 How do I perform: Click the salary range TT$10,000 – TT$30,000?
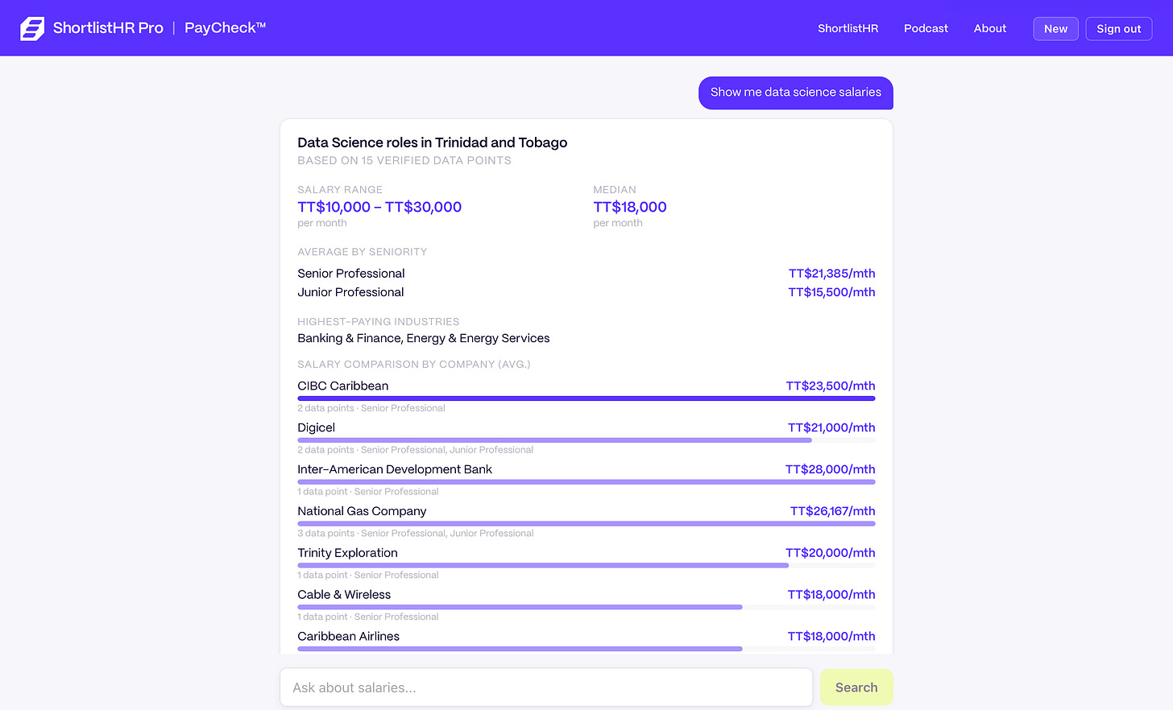[x=379, y=207]
